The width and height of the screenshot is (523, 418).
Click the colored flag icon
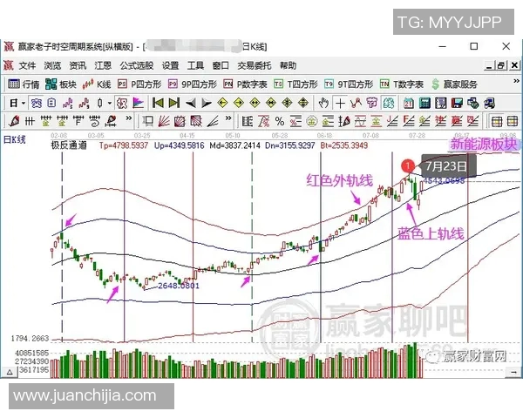click(138, 104)
